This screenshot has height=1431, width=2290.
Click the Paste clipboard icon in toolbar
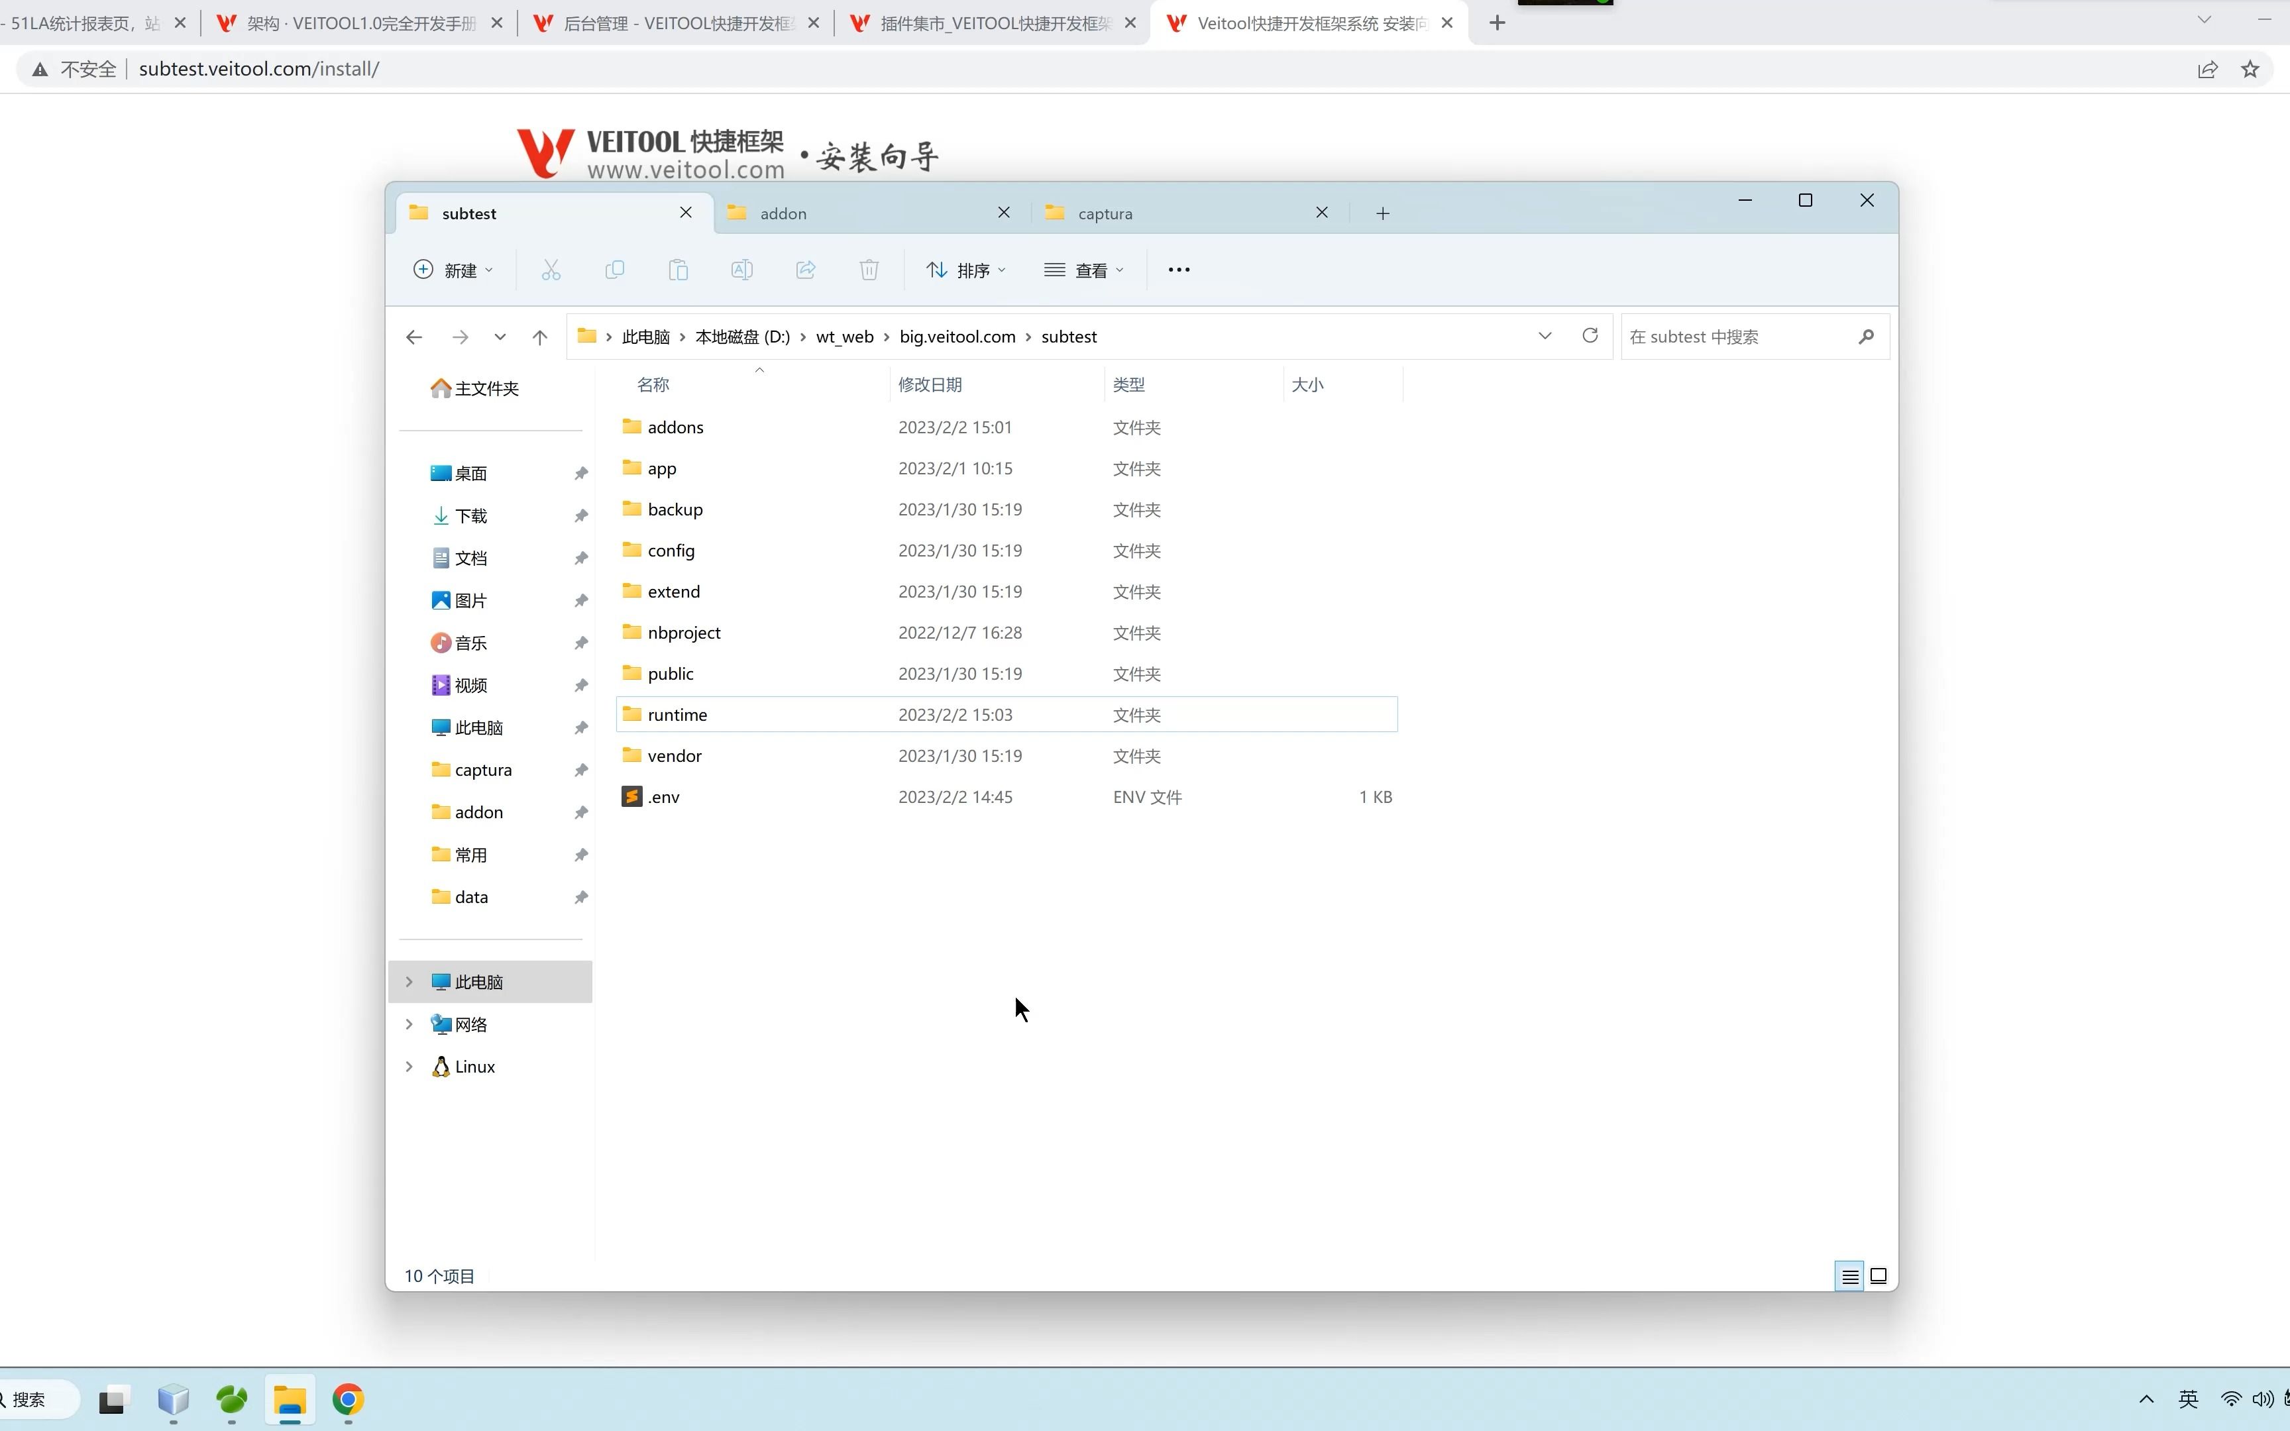coord(678,270)
